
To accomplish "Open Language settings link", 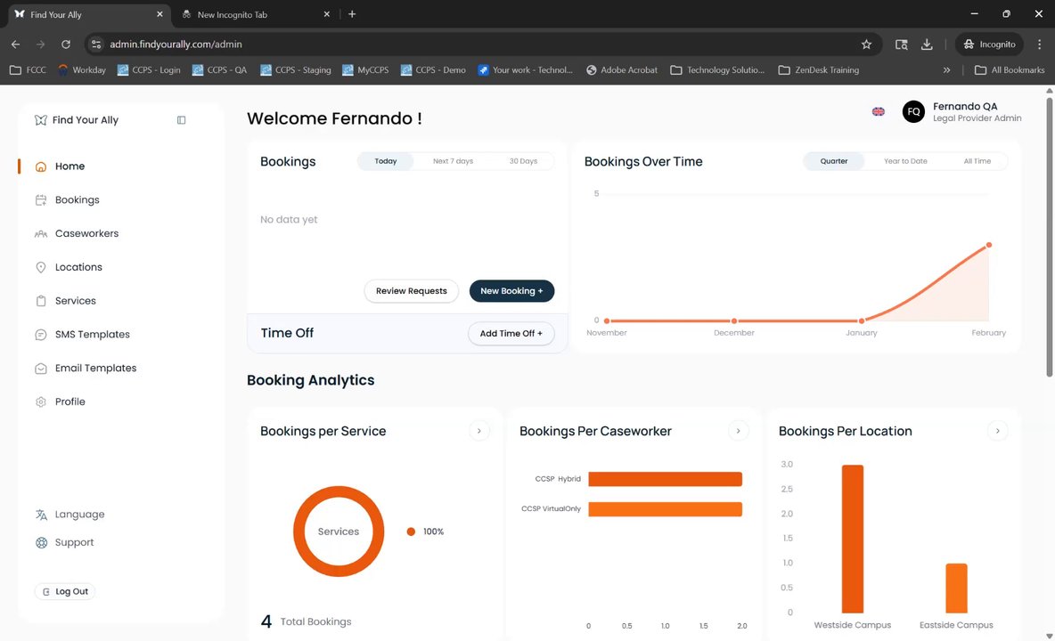I will click(79, 514).
